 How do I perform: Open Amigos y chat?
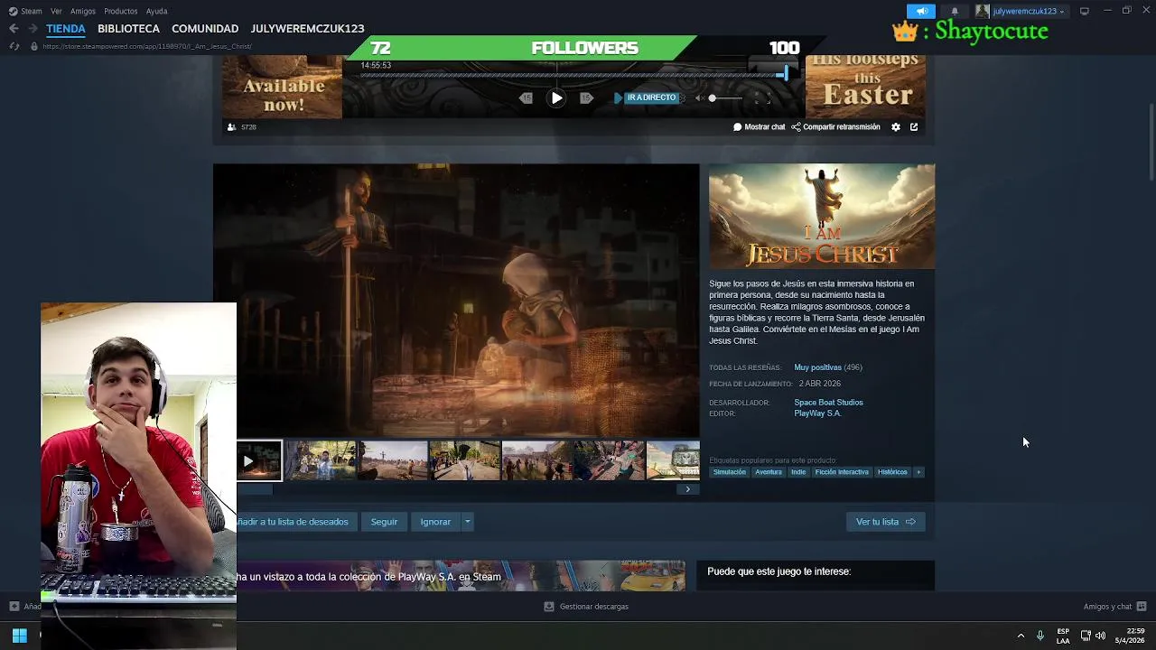1114,607
